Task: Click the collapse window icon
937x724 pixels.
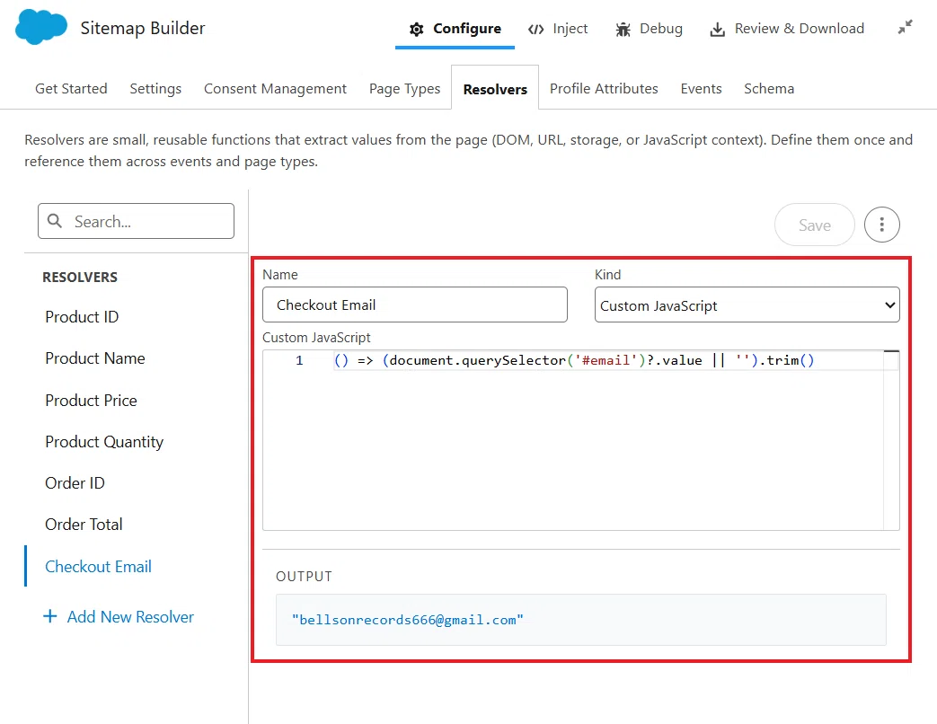Action: (x=906, y=27)
